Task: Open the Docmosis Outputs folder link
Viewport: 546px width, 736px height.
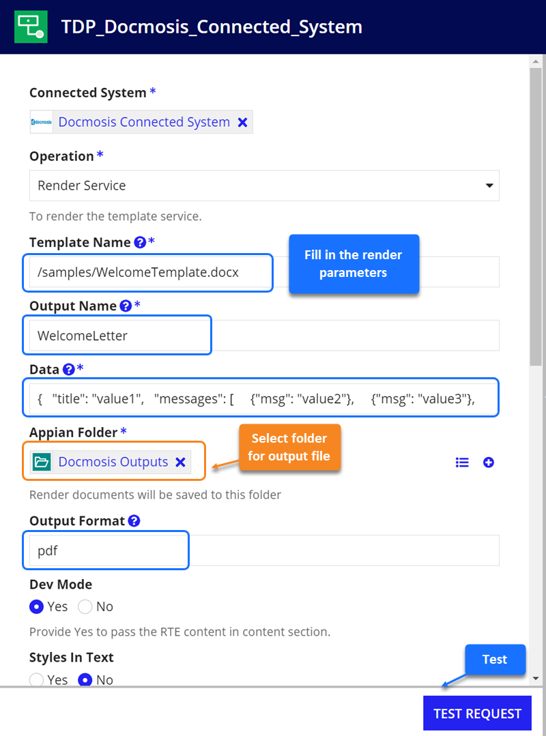Action: 113,462
